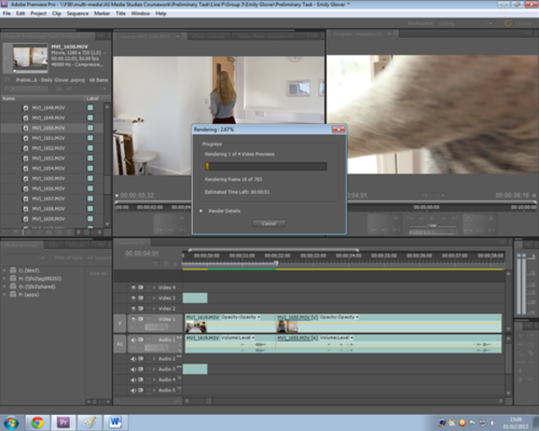
Task: Click the rendering progress bar
Action: point(266,166)
